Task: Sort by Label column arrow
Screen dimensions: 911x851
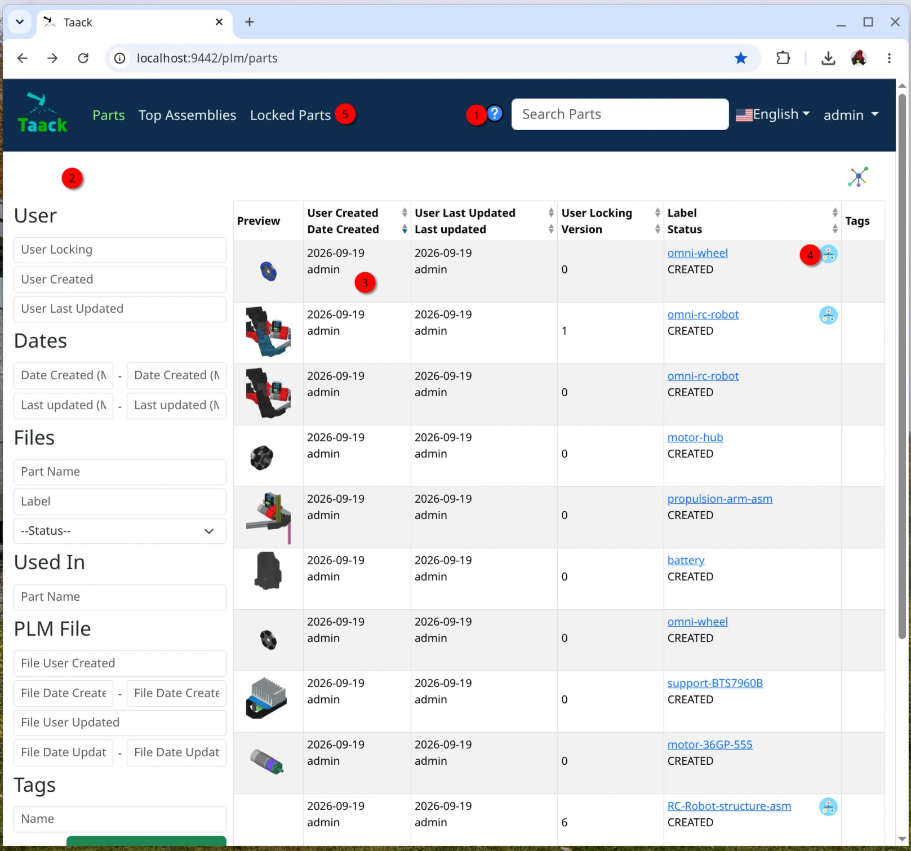Action: click(835, 212)
